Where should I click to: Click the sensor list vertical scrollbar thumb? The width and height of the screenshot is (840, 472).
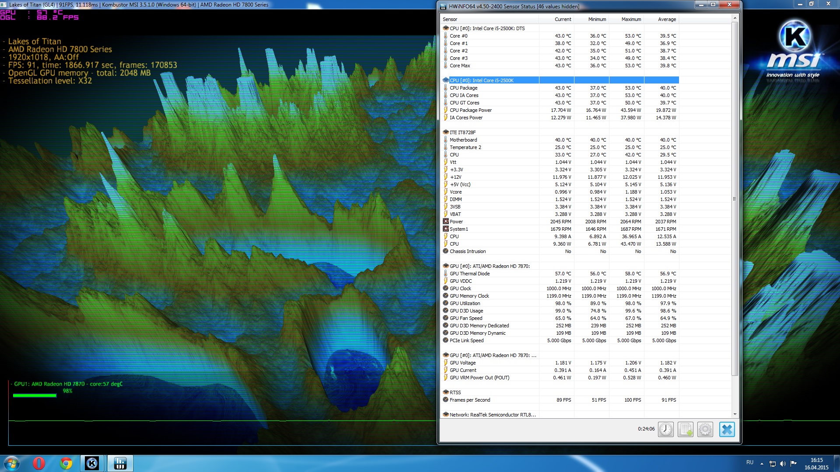pos(735,199)
